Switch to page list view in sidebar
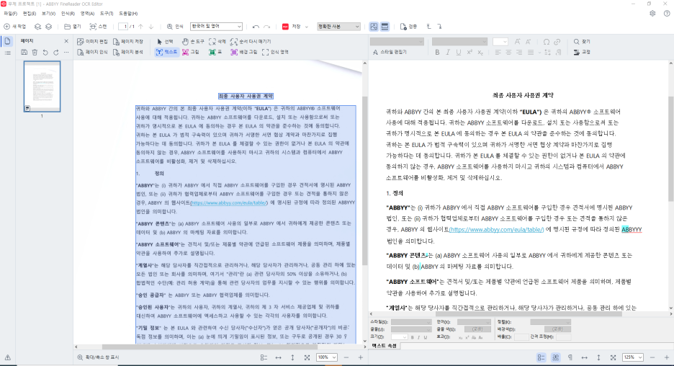The image size is (674, 366). coord(8,53)
